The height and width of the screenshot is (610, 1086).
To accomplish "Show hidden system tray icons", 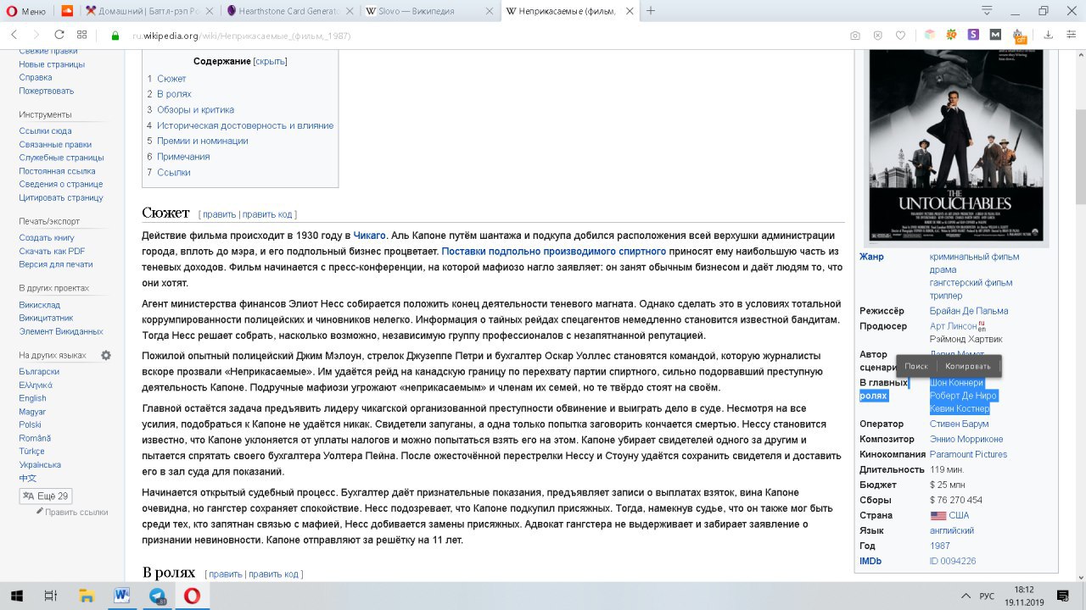I will (966, 596).
